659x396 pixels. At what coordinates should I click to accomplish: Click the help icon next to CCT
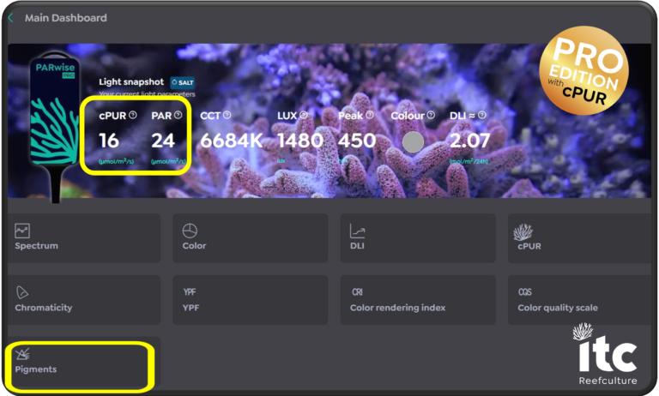coord(228,115)
